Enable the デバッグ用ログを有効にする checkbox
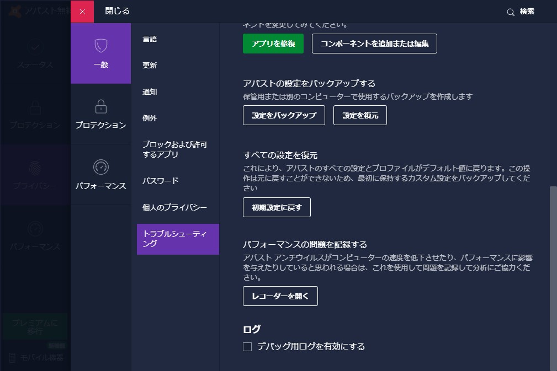Viewport: 557px width, 371px height. (247, 347)
